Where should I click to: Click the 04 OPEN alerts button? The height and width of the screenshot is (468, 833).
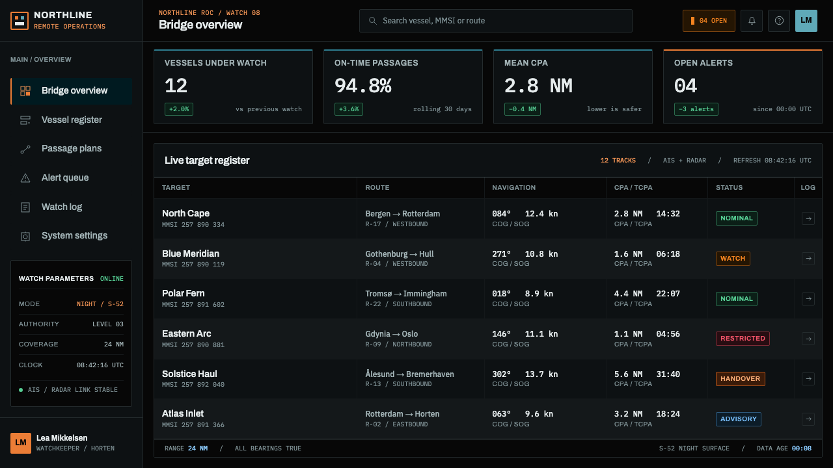pos(709,21)
